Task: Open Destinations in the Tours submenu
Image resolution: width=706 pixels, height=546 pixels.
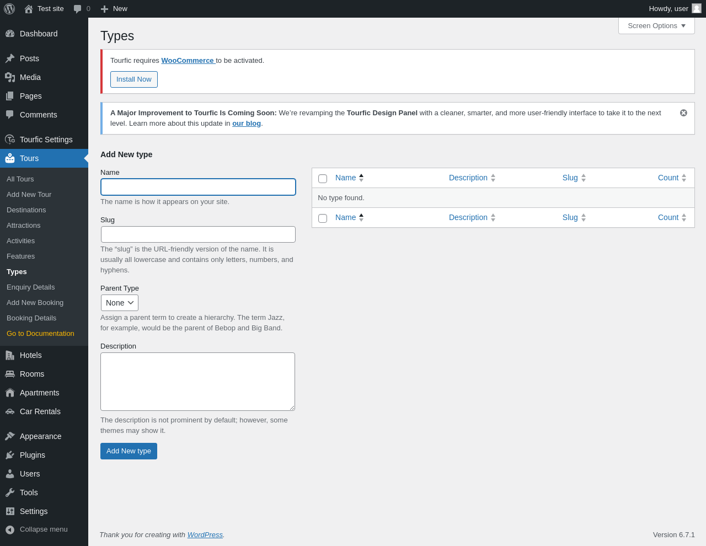Action: point(26,210)
